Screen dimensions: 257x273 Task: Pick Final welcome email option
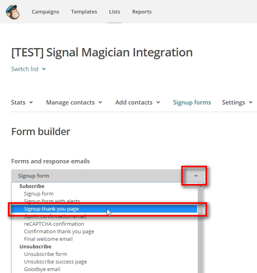[x=48, y=239]
